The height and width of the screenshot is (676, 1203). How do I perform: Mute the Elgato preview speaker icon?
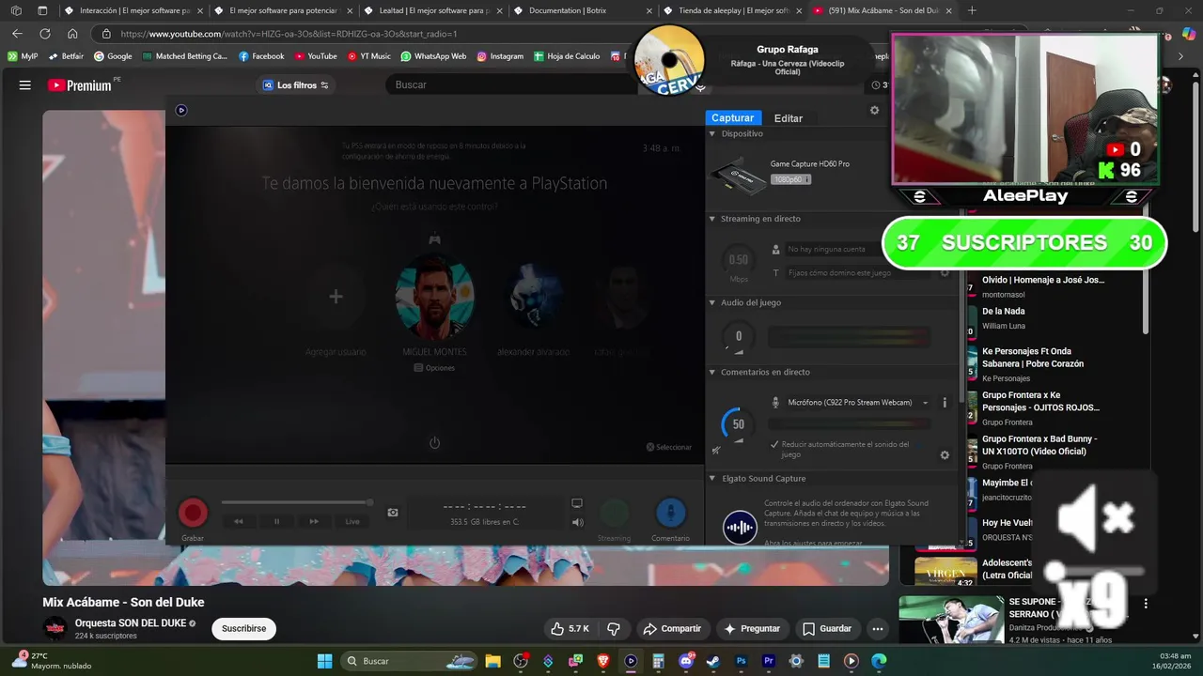[x=577, y=522]
